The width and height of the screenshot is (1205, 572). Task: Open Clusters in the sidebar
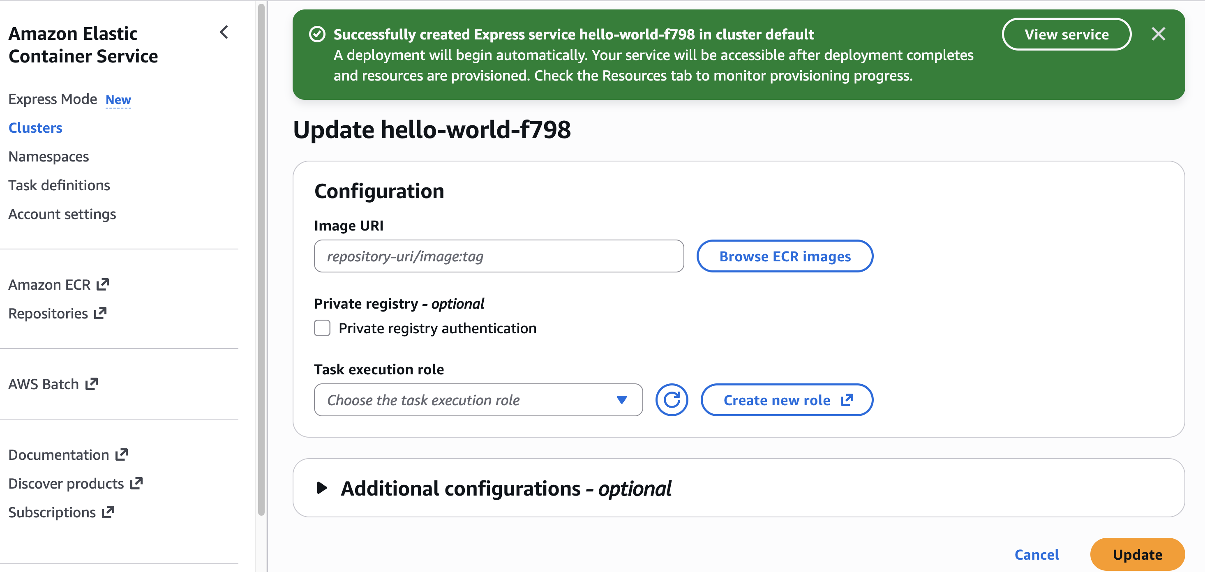pyautogui.click(x=35, y=128)
